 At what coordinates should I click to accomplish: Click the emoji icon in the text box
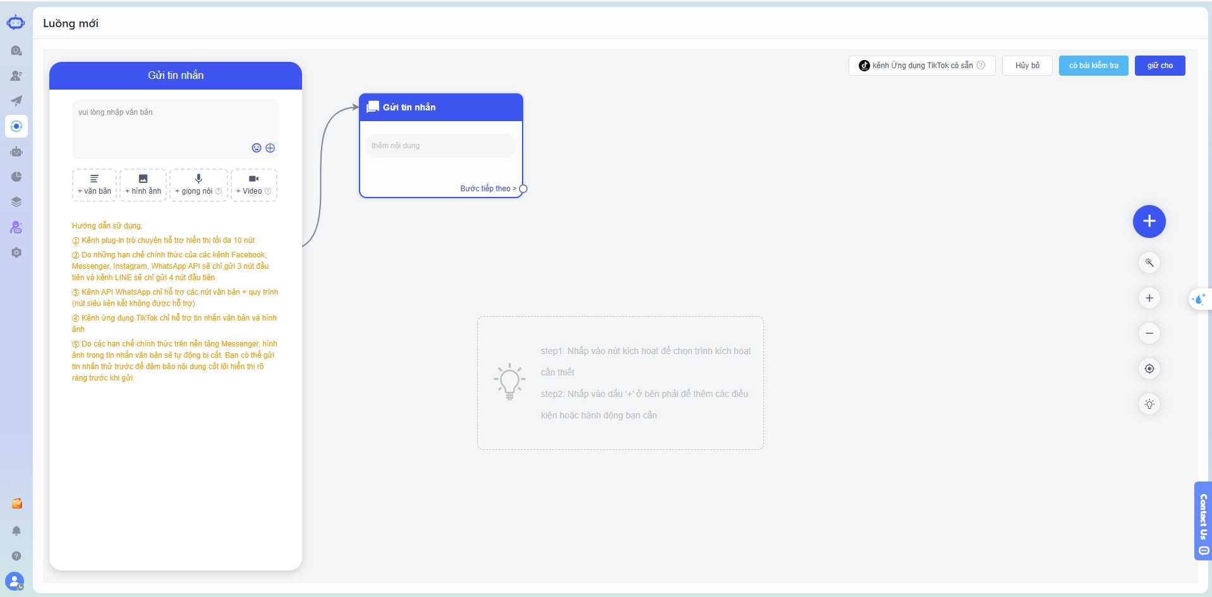pos(257,148)
